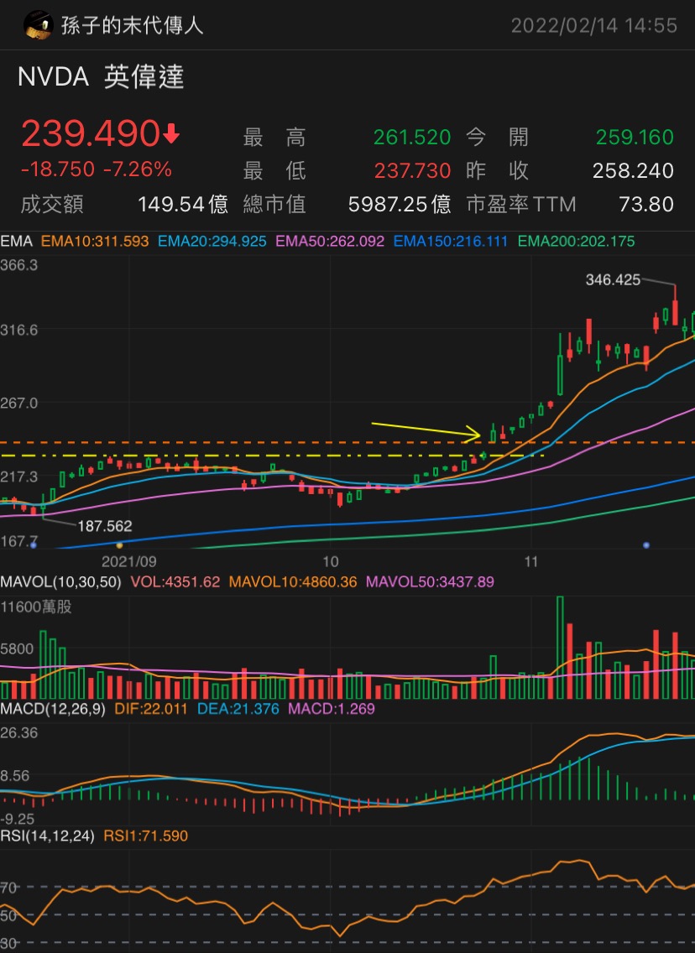Screen dimensions: 695x953
Task: Open the username 孫子的末代傳人
Action: pyautogui.click(x=132, y=25)
